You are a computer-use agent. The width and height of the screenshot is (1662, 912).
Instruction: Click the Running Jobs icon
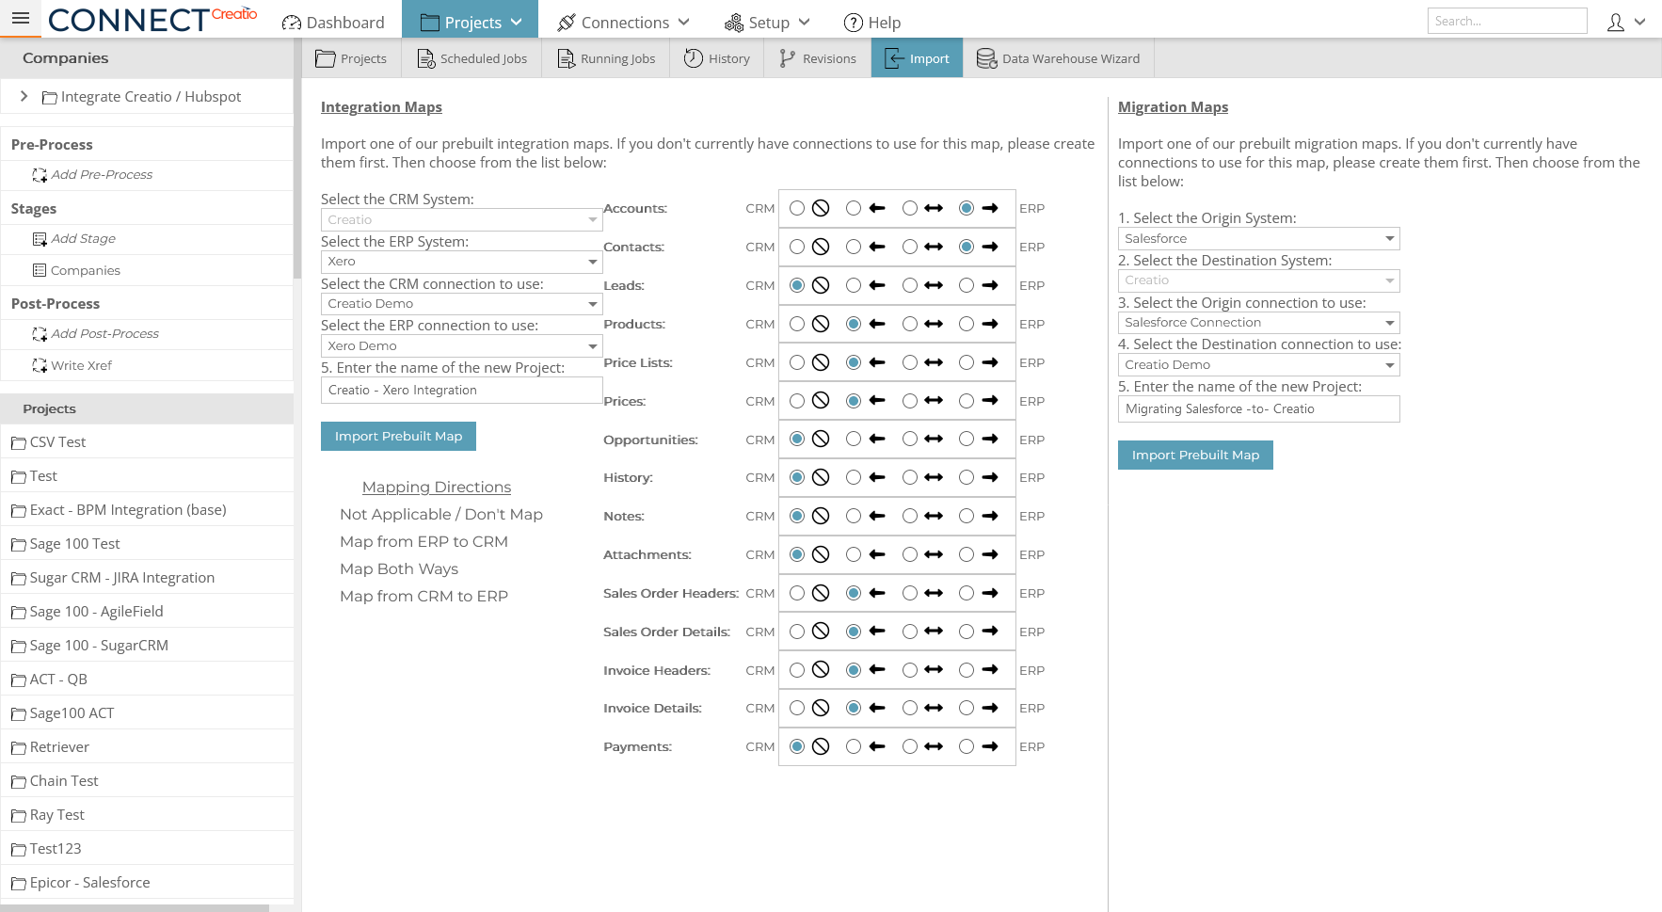pos(567,57)
